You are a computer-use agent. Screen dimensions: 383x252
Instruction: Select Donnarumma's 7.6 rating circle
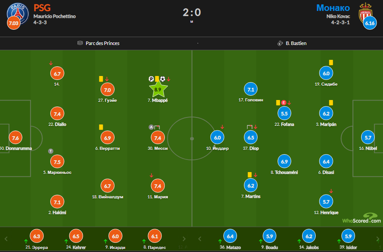click(x=15, y=138)
